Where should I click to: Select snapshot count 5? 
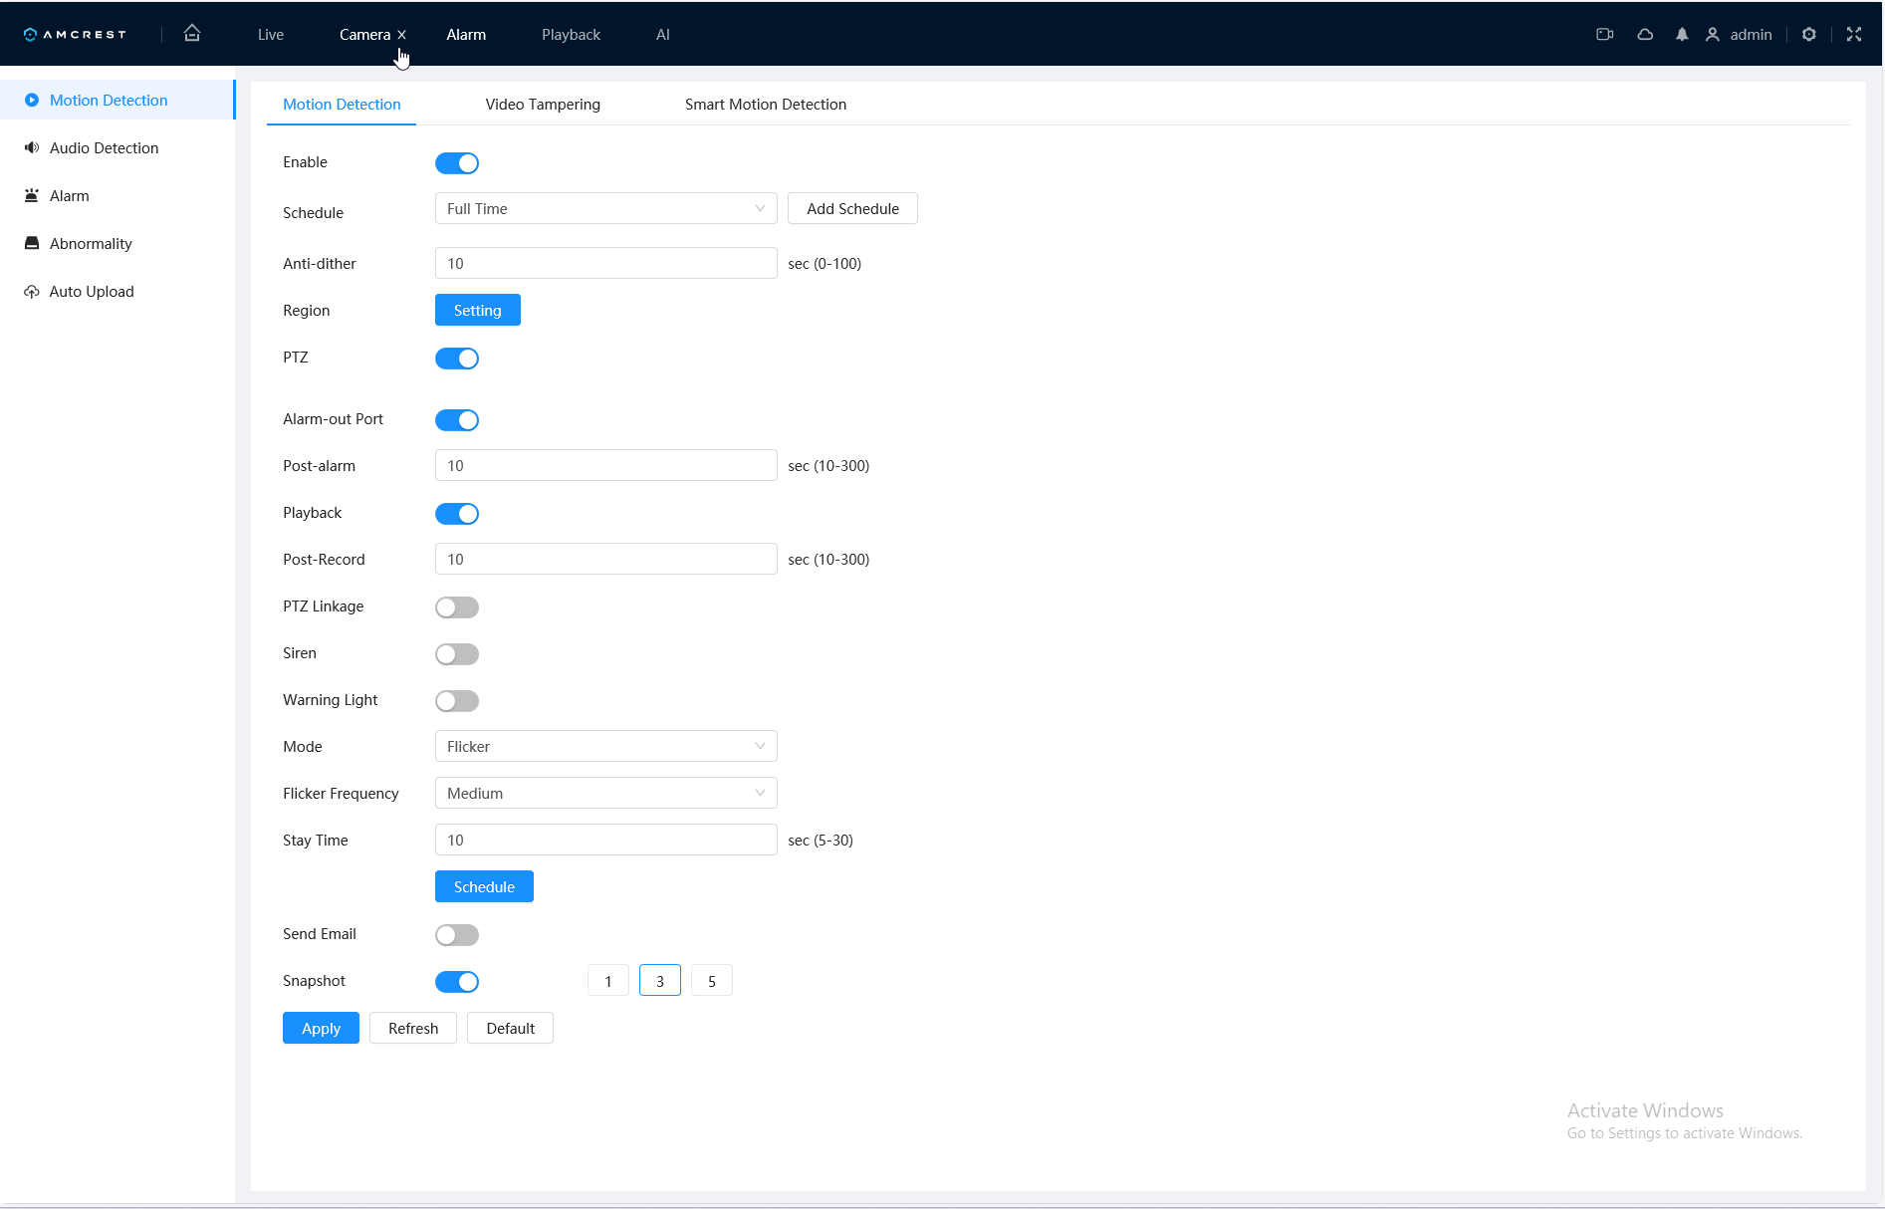click(x=712, y=982)
